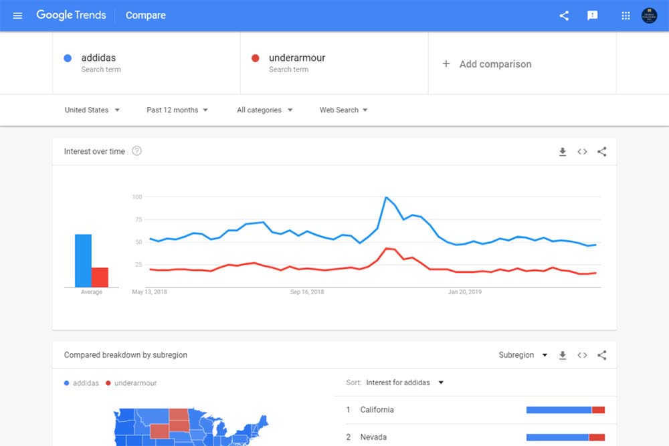
Task: Share the subregion breakdown card
Action: tap(602, 355)
